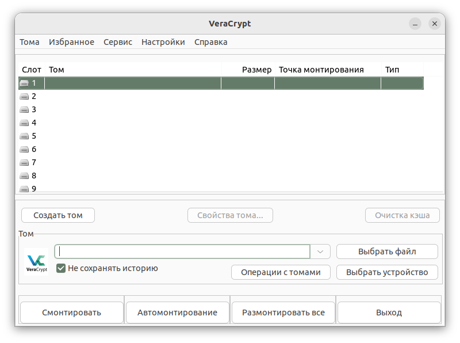Click Размонтировать все button
The width and height of the screenshot is (460, 343).
click(x=283, y=312)
